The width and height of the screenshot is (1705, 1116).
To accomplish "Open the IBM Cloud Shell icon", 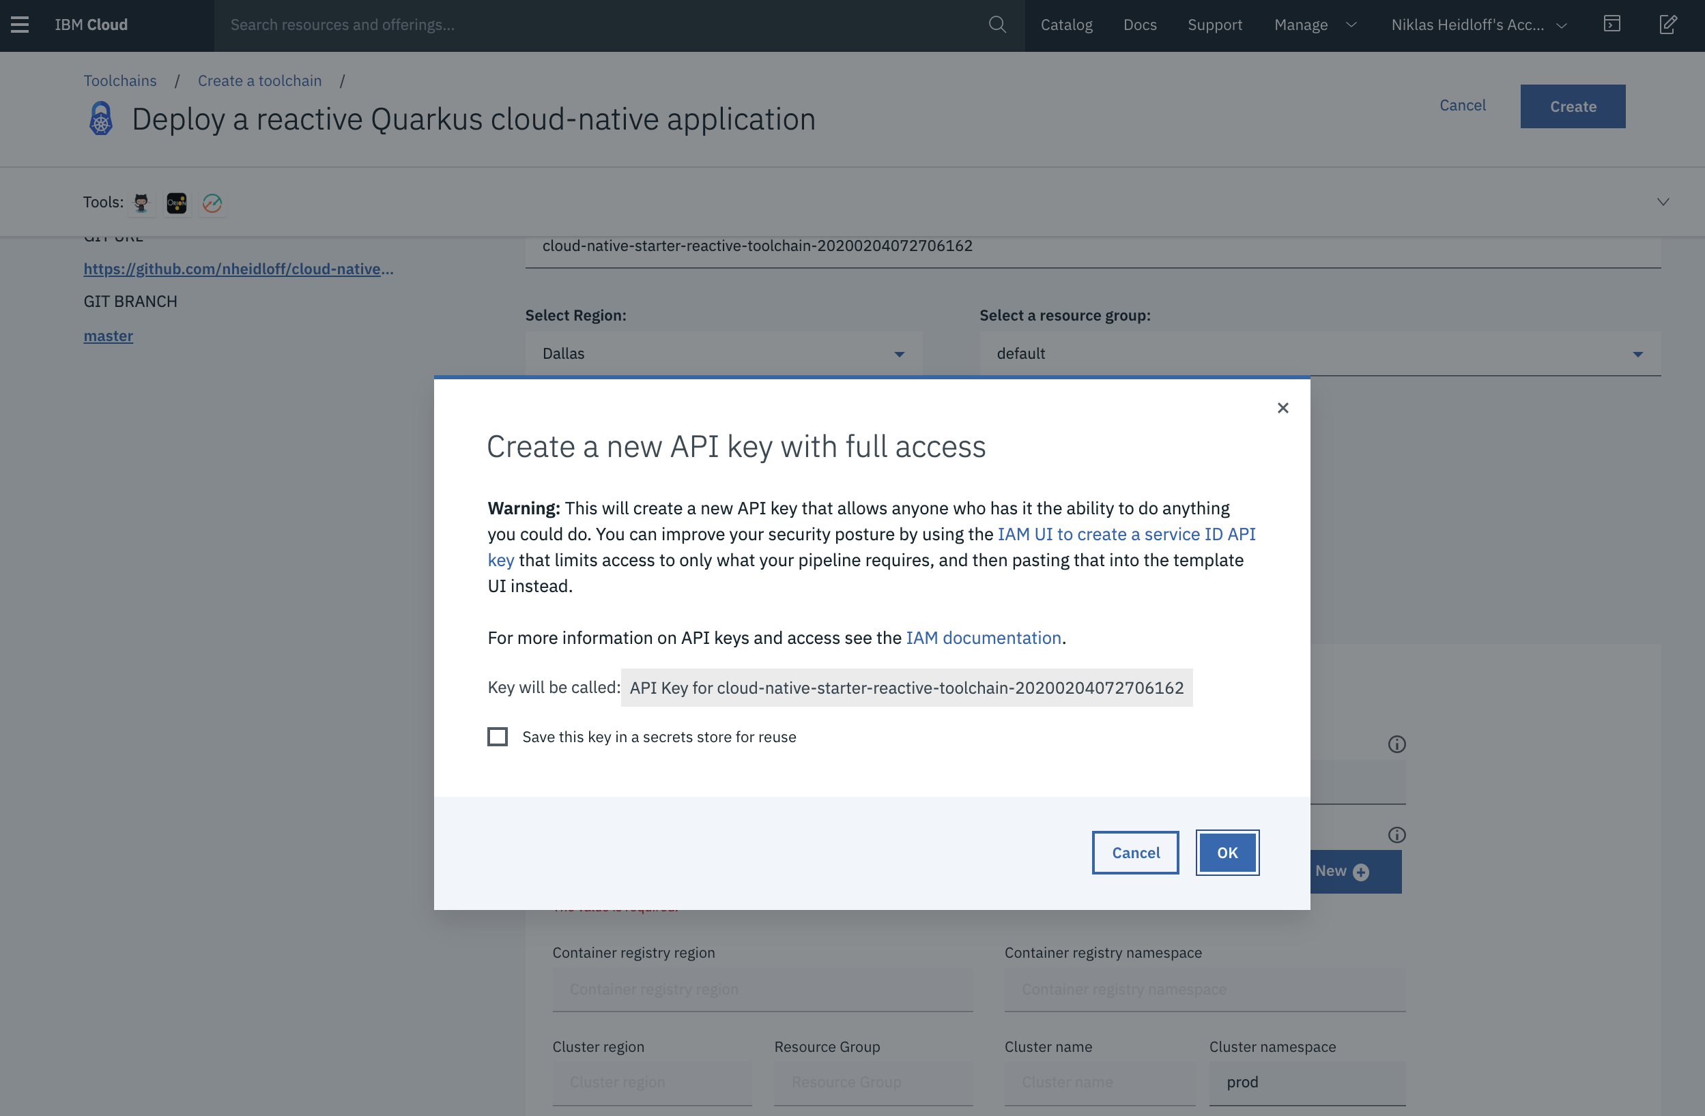I will pyautogui.click(x=1612, y=25).
